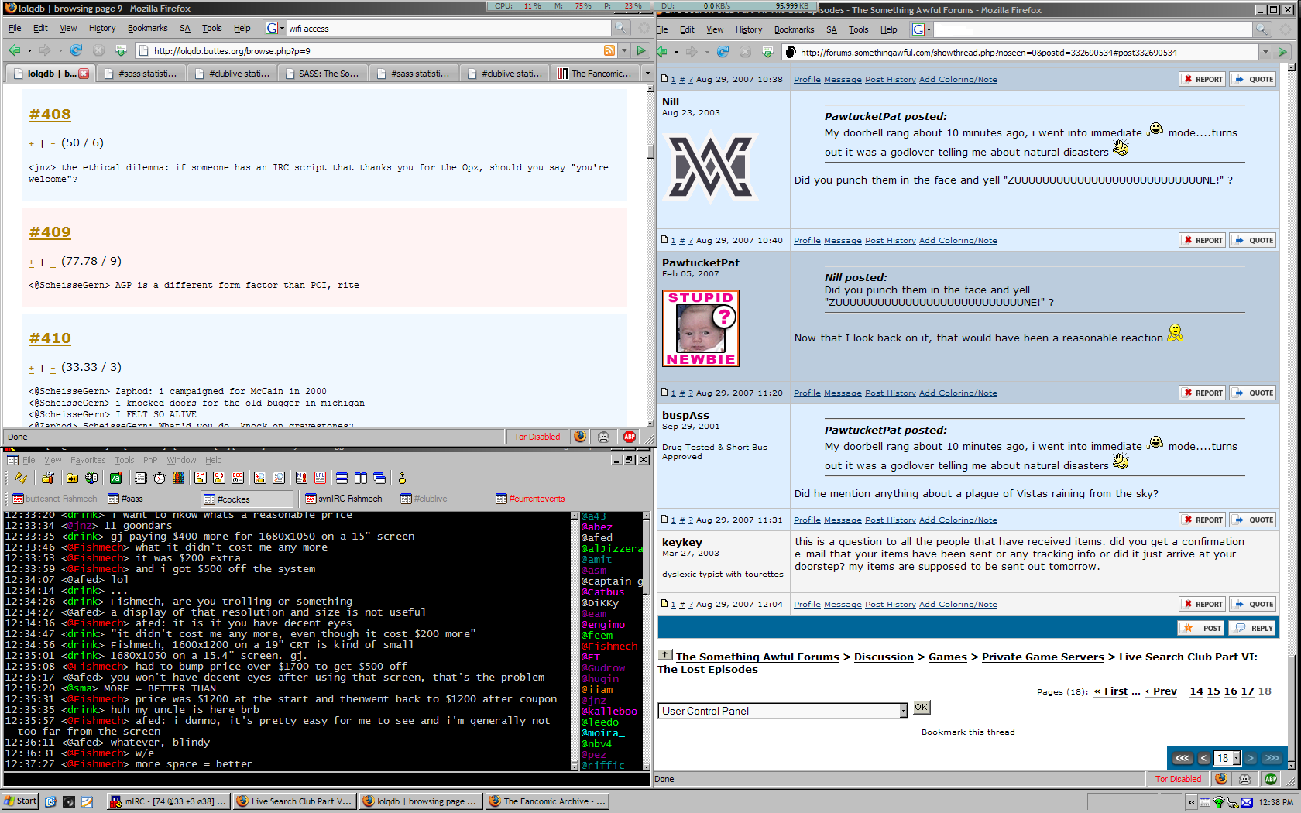The image size is (1301, 813).
Task: Open forums URL bar history dropdown
Action: [x=1265, y=52]
